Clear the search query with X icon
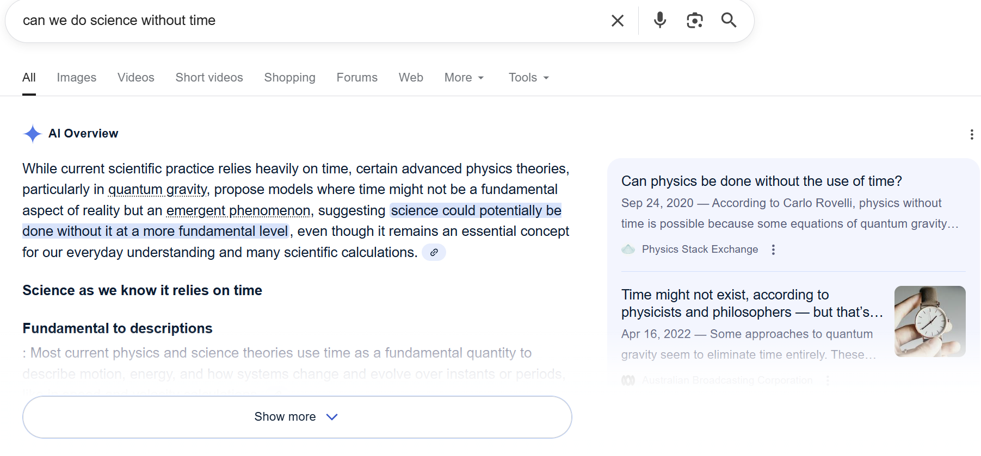Screen dimensions: 981x456 pos(618,21)
